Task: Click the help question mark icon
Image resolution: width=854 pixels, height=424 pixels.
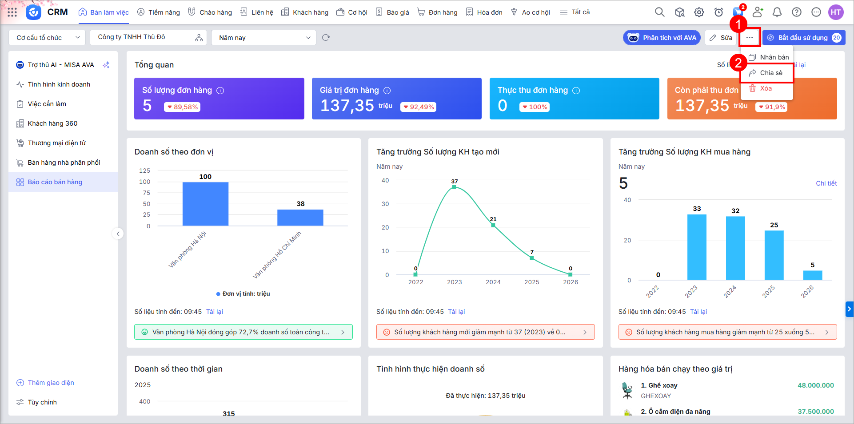Action: click(x=797, y=12)
